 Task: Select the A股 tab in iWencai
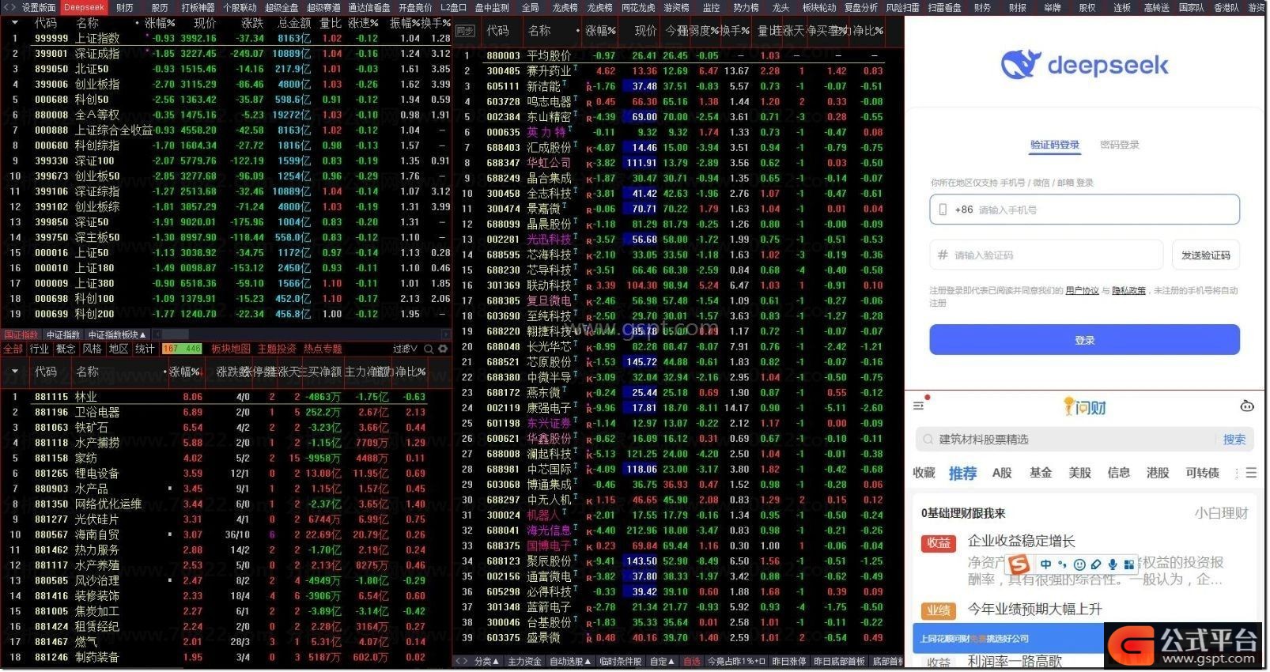[1002, 473]
